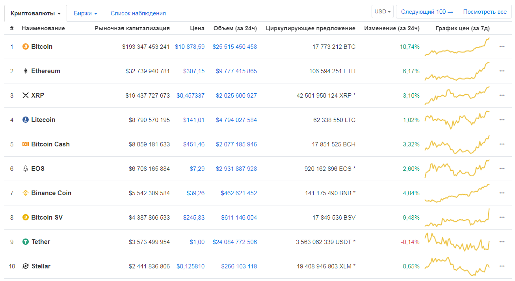The image size is (515, 281).
Task: Click Tether change value -0,14%
Action: tap(410, 242)
